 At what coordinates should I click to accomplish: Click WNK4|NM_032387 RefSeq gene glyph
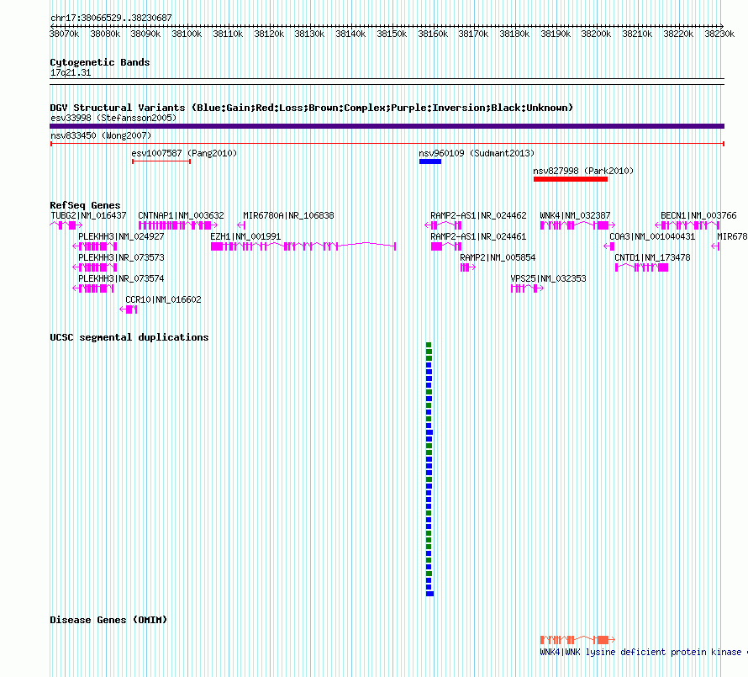[577, 225]
